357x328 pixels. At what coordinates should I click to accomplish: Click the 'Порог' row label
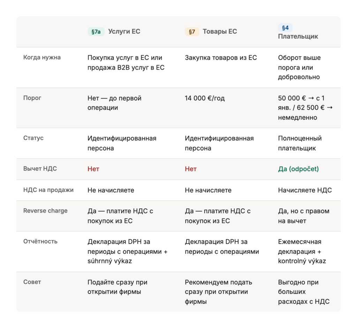pos(32,98)
